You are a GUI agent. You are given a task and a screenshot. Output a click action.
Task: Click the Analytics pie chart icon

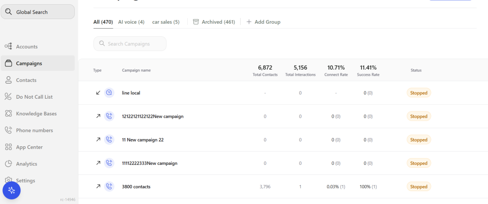[9, 164]
